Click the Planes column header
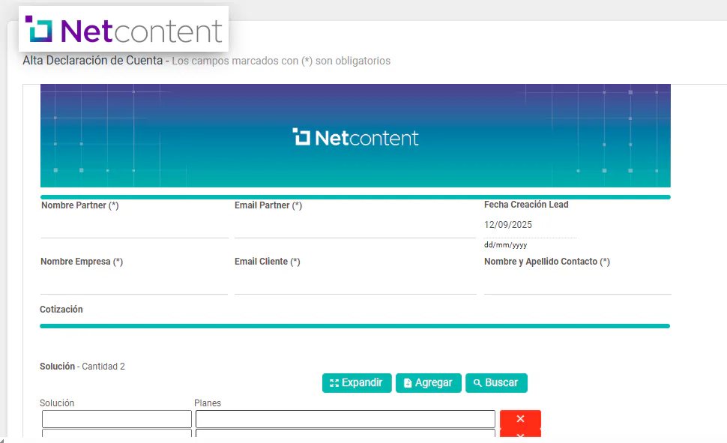Image resolution: width=727 pixels, height=443 pixels. point(208,403)
